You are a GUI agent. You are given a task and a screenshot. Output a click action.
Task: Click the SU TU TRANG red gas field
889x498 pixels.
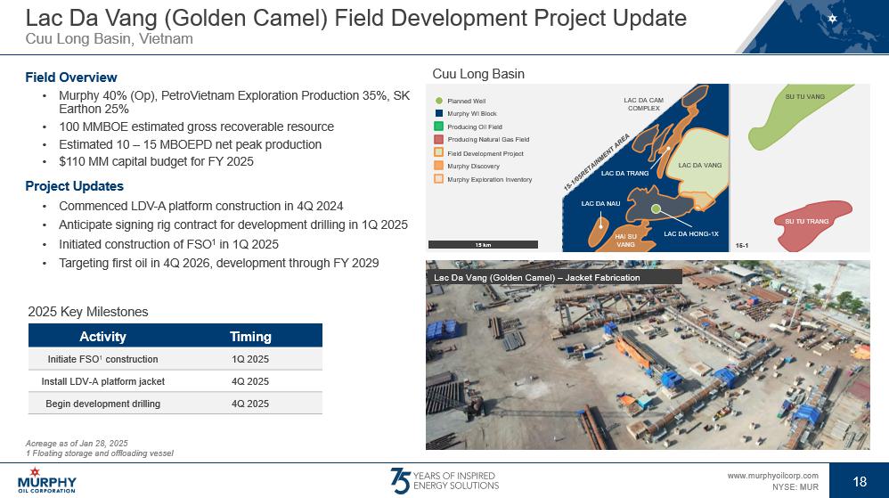click(812, 225)
